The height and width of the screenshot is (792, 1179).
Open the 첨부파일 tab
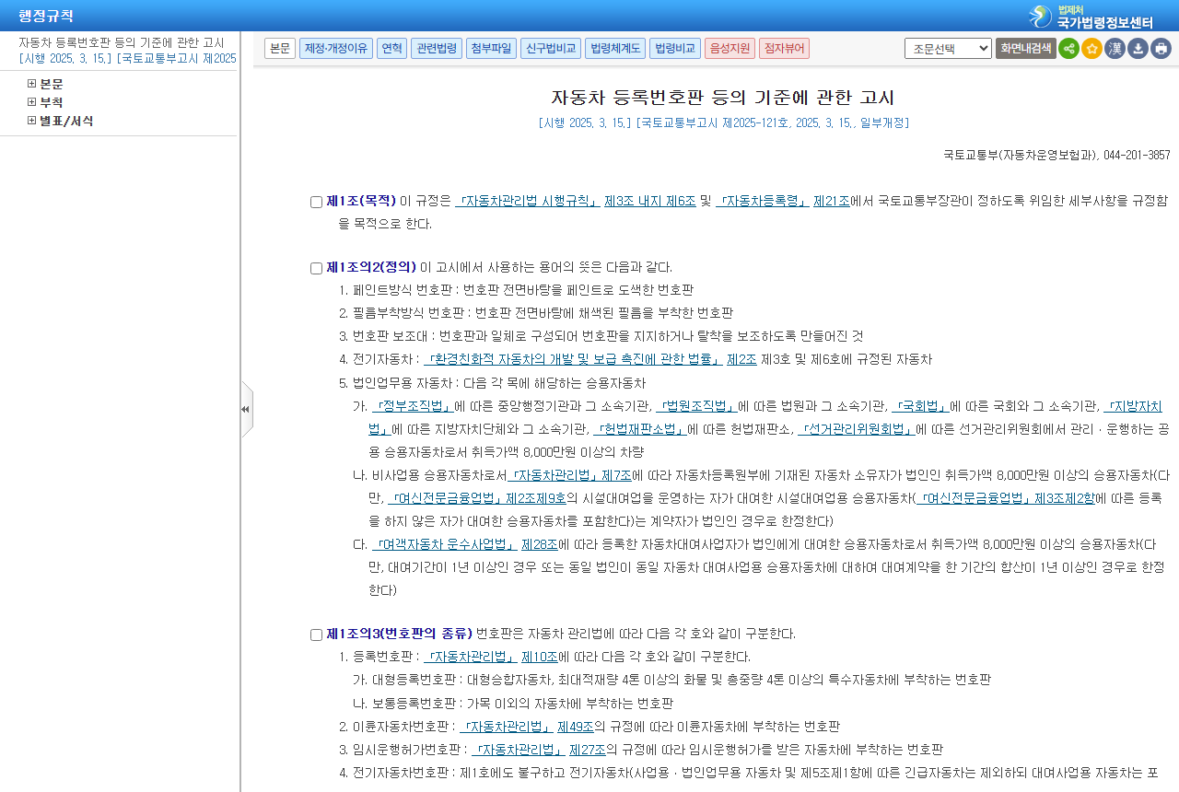(x=491, y=48)
